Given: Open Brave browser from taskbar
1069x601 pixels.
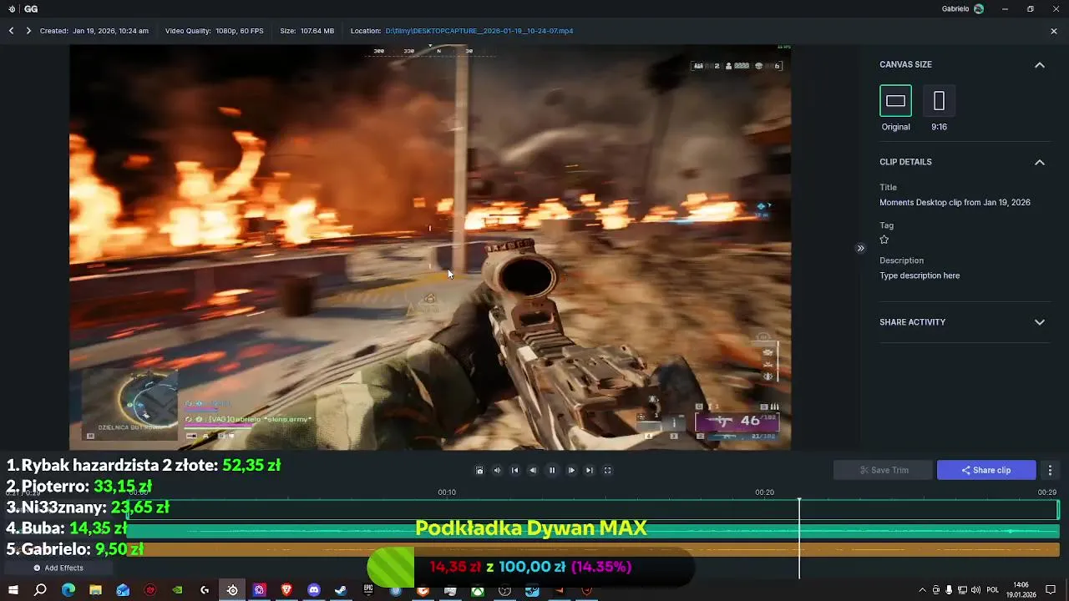Looking at the screenshot, I should pyautogui.click(x=286, y=590).
